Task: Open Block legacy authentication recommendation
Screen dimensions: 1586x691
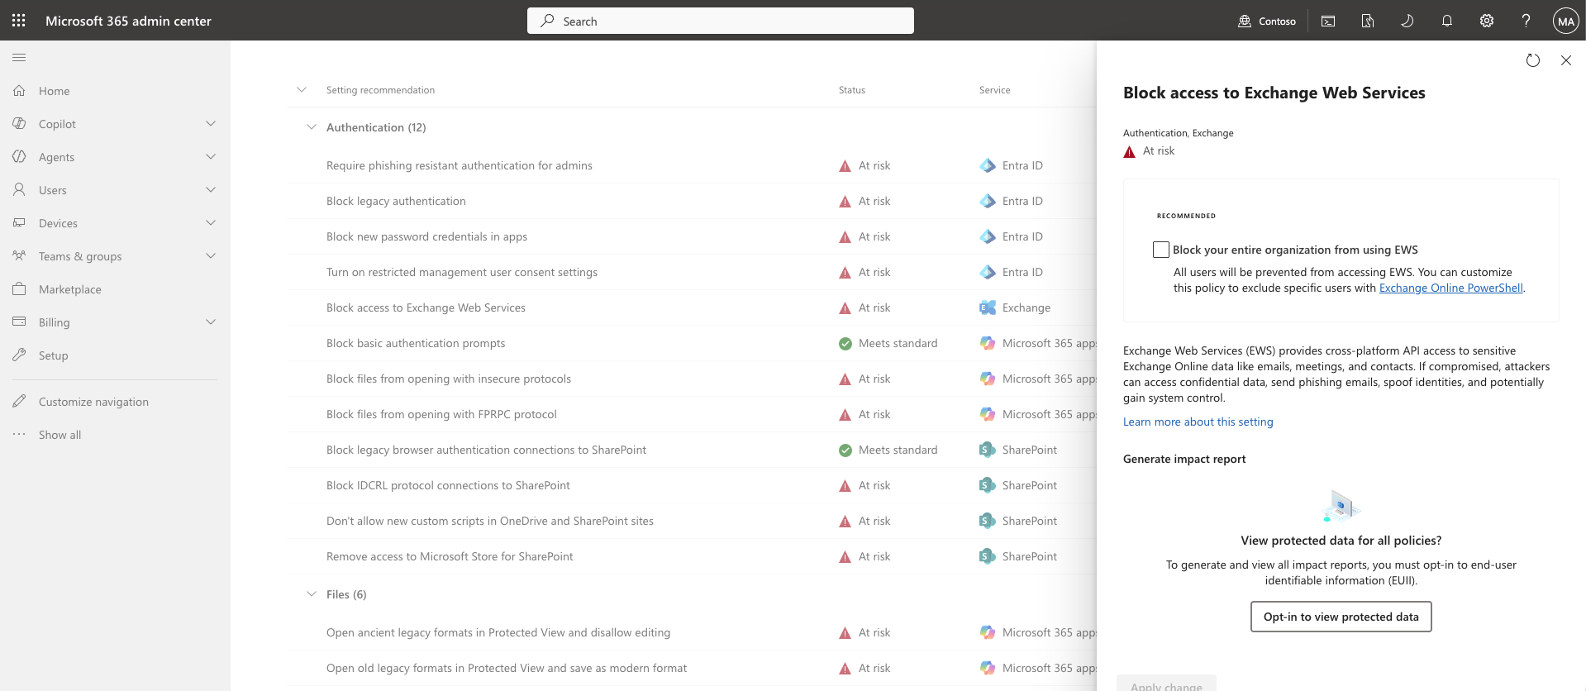Action: click(396, 201)
